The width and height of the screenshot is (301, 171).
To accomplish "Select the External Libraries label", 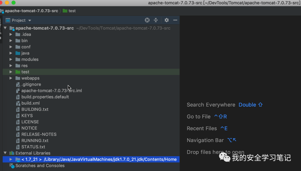I will (33, 153).
